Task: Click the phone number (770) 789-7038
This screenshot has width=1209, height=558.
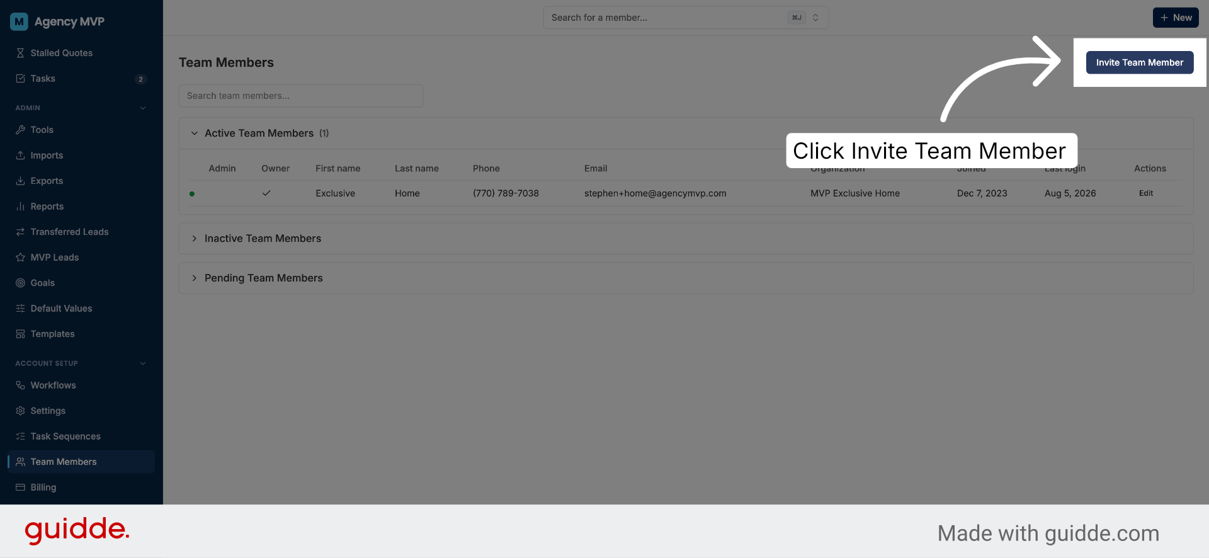Action: (x=506, y=193)
